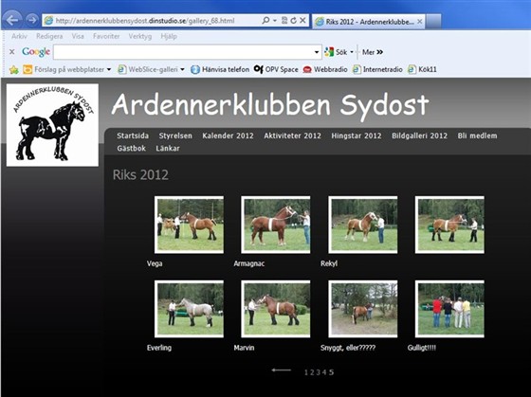Image resolution: width=531 pixels, height=397 pixels.
Task: Click the browser Forward arrow button
Action: pyautogui.click(x=32, y=20)
